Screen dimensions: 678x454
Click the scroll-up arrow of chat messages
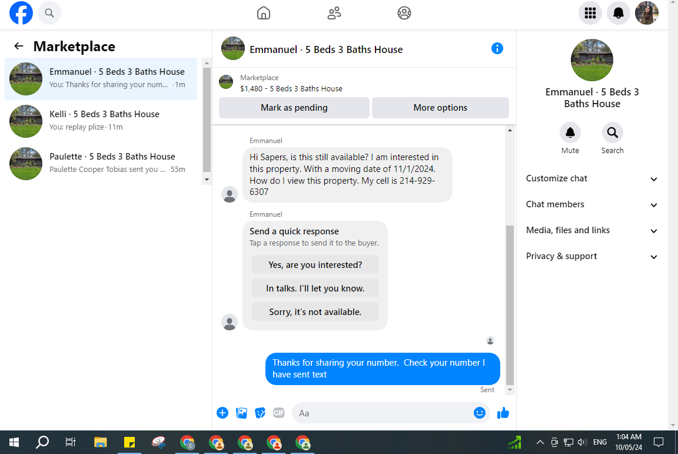(x=510, y=130)
